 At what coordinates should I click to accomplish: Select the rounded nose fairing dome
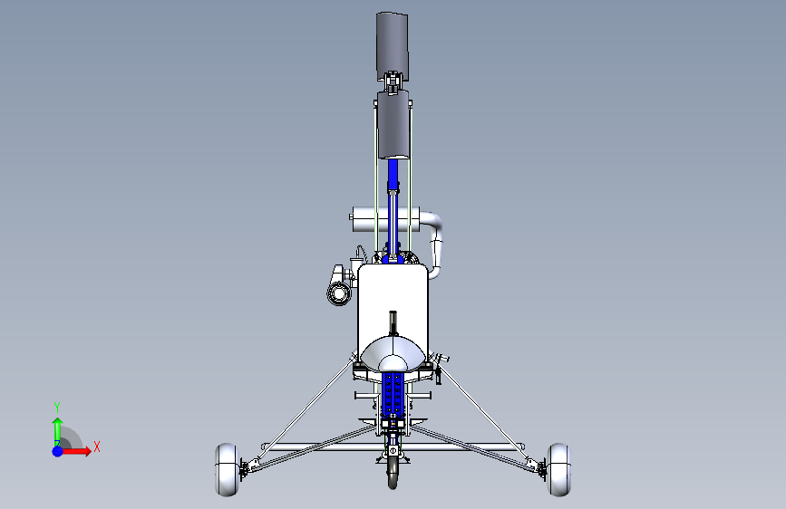pos(393,354)
